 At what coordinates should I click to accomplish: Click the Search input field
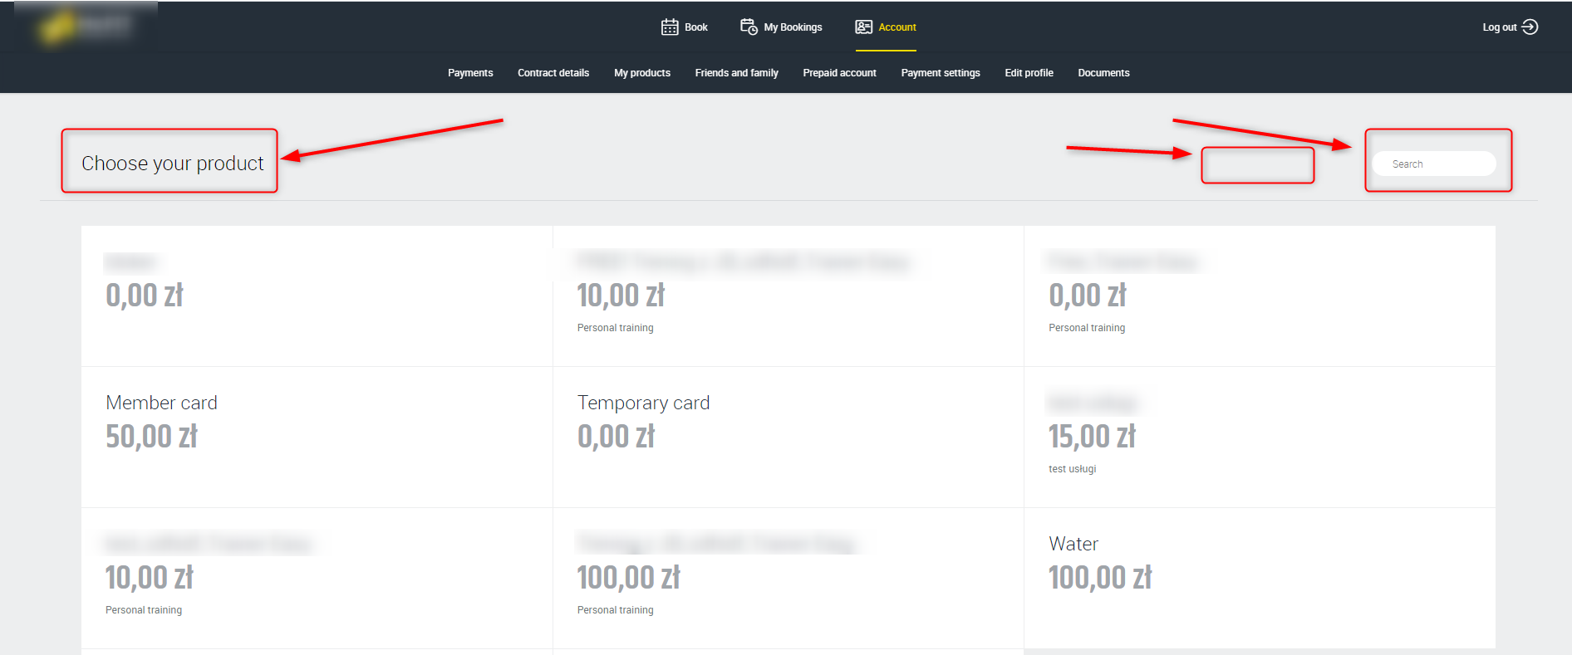click(x=1434, y=164)
